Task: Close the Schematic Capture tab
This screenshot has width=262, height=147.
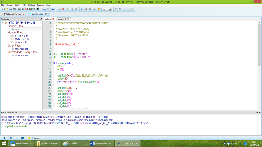Action: coord(24,14)
